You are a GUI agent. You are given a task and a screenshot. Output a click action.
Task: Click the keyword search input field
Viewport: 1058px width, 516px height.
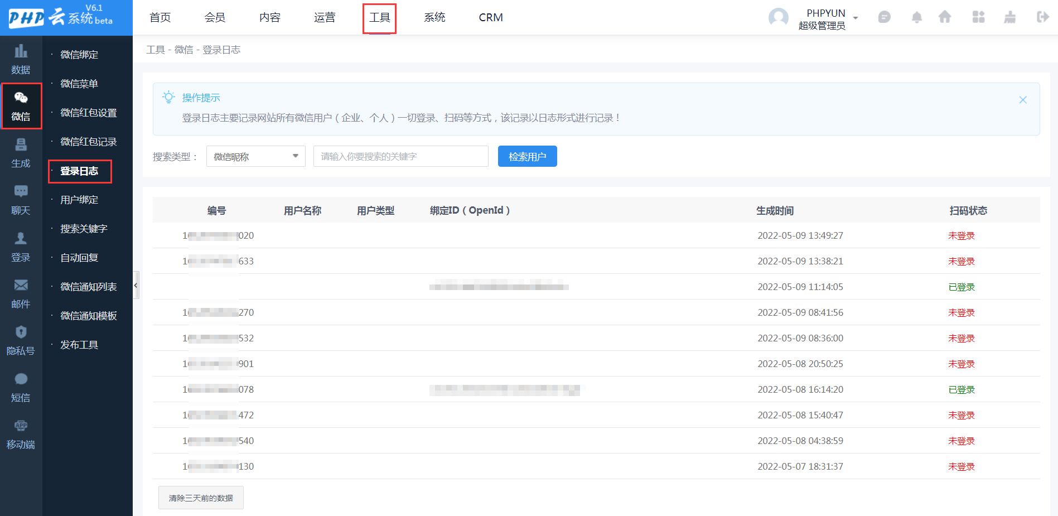point(401,156)
